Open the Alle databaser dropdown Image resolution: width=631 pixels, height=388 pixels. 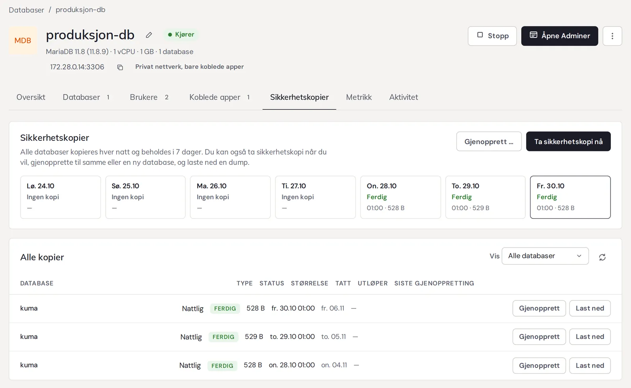coord(545,256)
